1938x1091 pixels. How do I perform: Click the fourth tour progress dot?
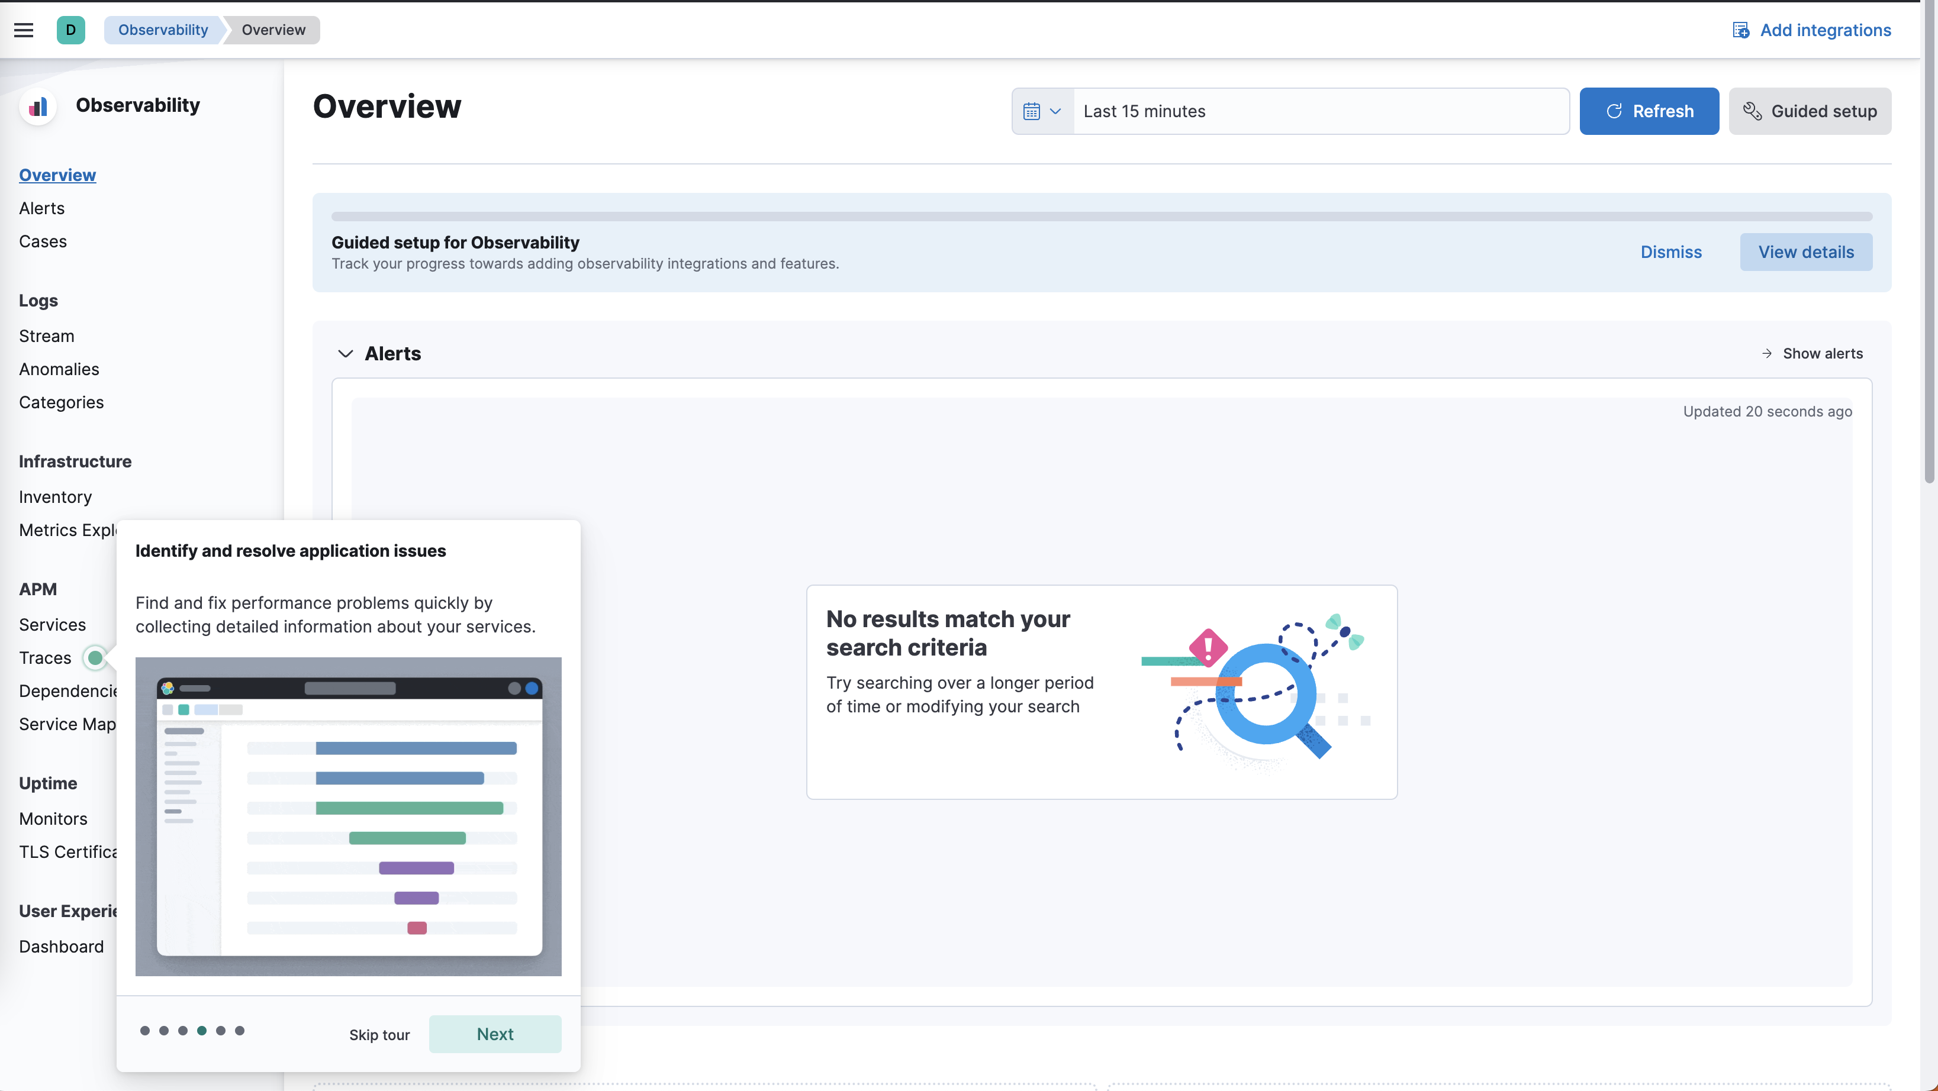pyautogui.click(x=202, y=1031)
